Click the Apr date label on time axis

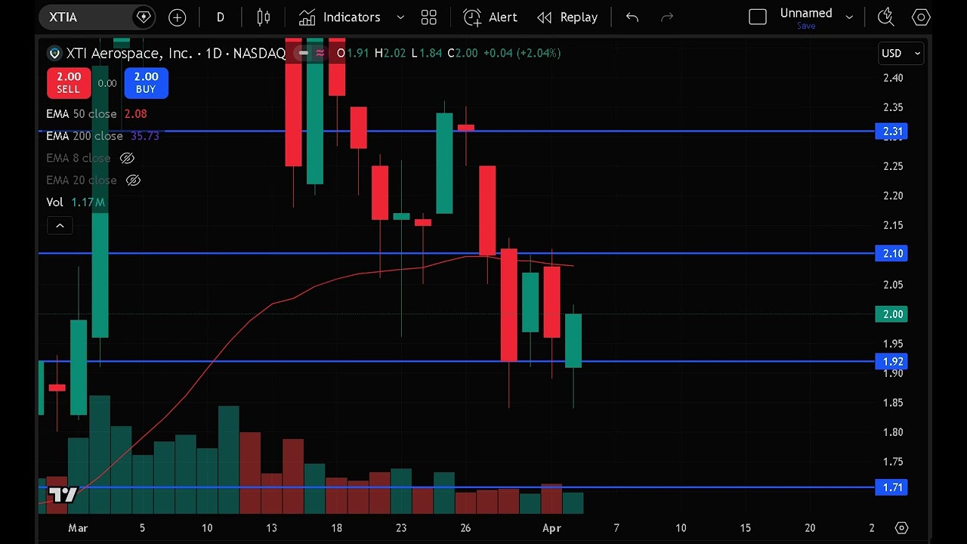[x=551, y=528]
